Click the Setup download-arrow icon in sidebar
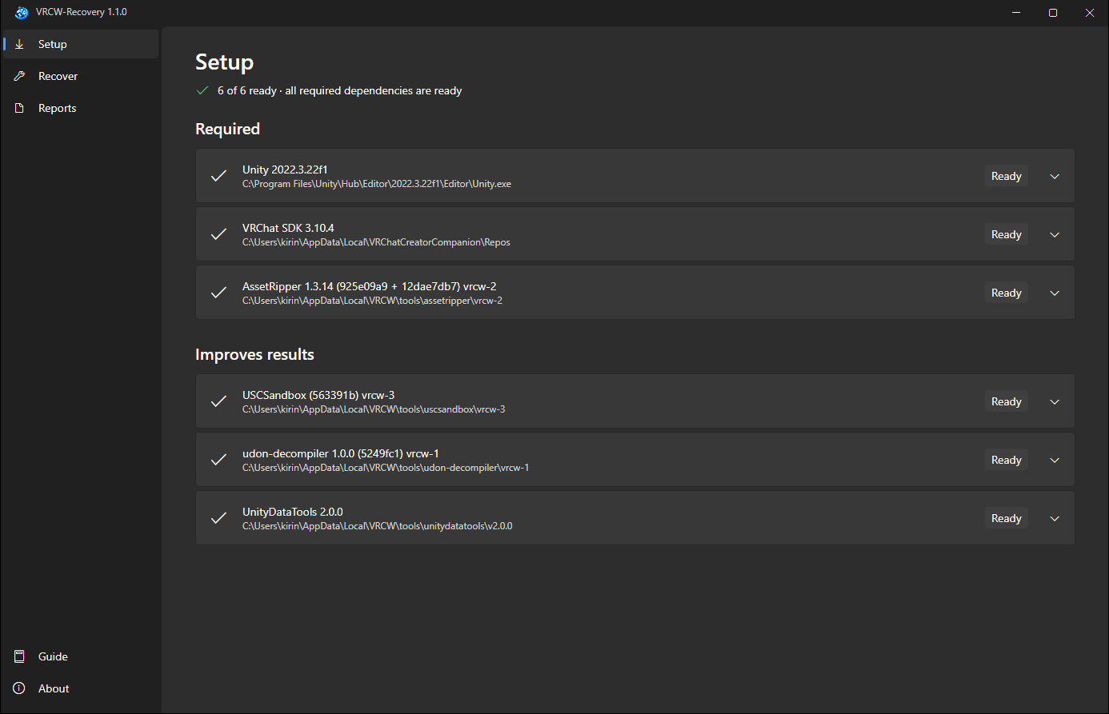This screenshot has height=714, width=1109. (x=19, y=44)
